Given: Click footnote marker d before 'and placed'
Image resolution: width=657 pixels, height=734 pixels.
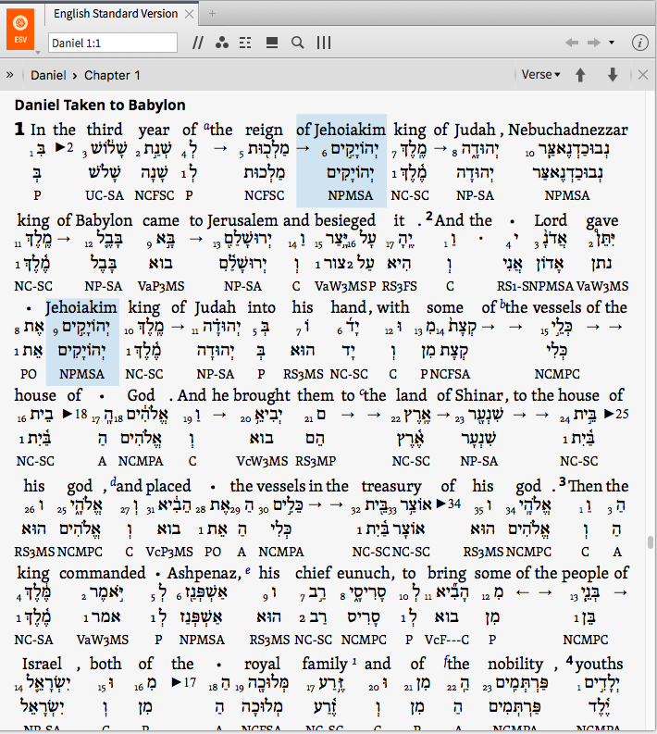Looking at the screenshot, I should pos(113,482).
